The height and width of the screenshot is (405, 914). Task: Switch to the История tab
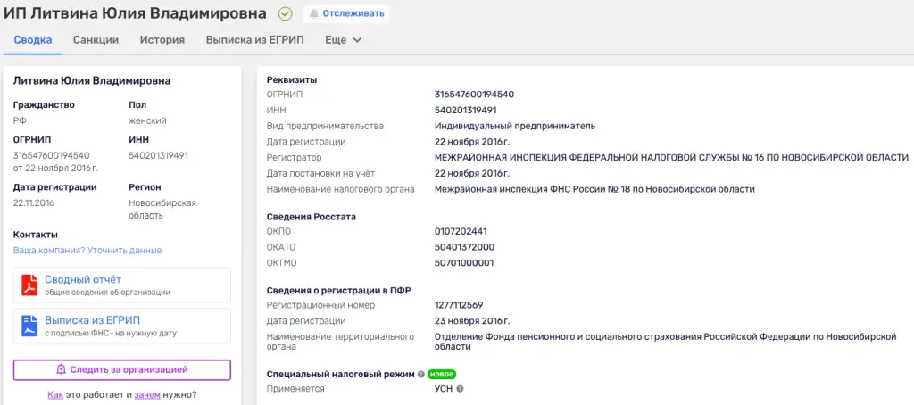coord(162,40)
